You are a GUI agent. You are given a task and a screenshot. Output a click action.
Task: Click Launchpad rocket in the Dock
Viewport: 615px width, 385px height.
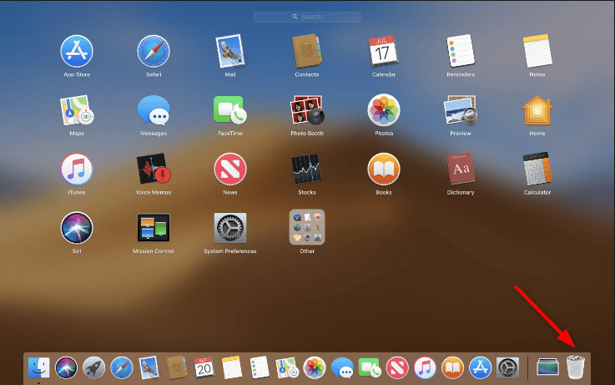(93, 367)
